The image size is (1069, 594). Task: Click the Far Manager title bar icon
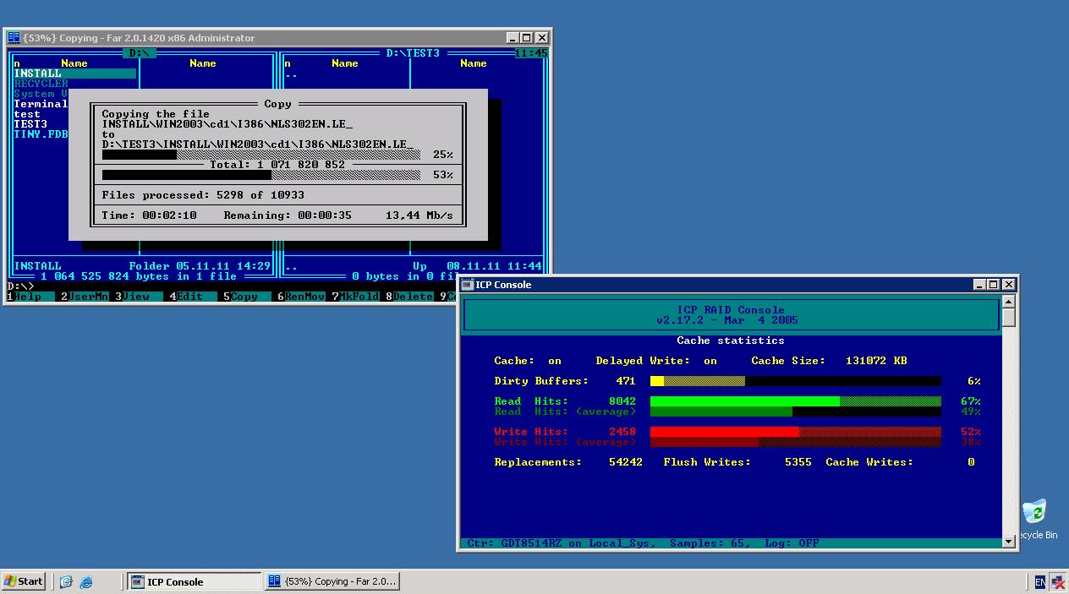[x=14, y=38]
